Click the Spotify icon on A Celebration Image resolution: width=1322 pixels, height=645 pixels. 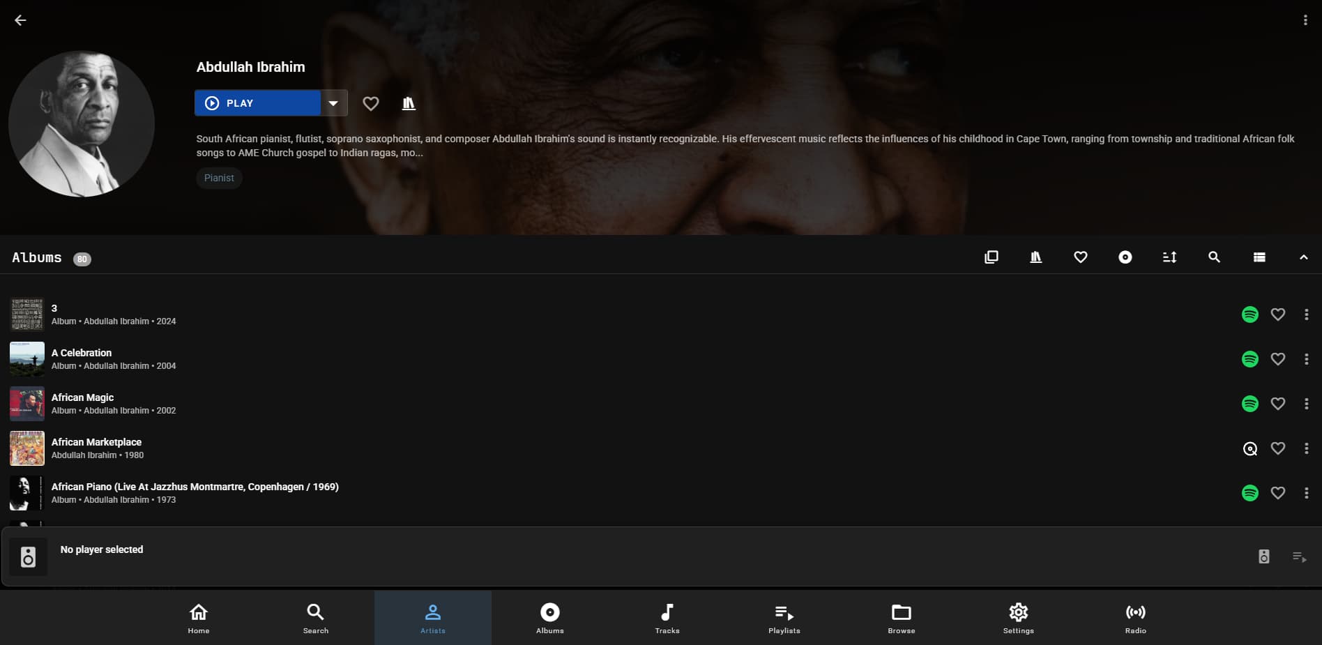coord(1250,359)
